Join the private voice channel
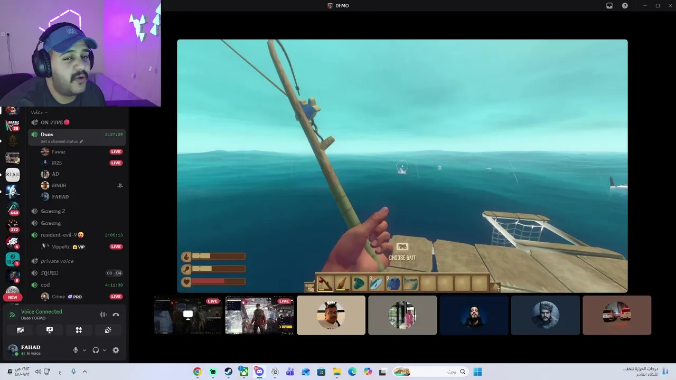676x380 pixels. point(77,261)
